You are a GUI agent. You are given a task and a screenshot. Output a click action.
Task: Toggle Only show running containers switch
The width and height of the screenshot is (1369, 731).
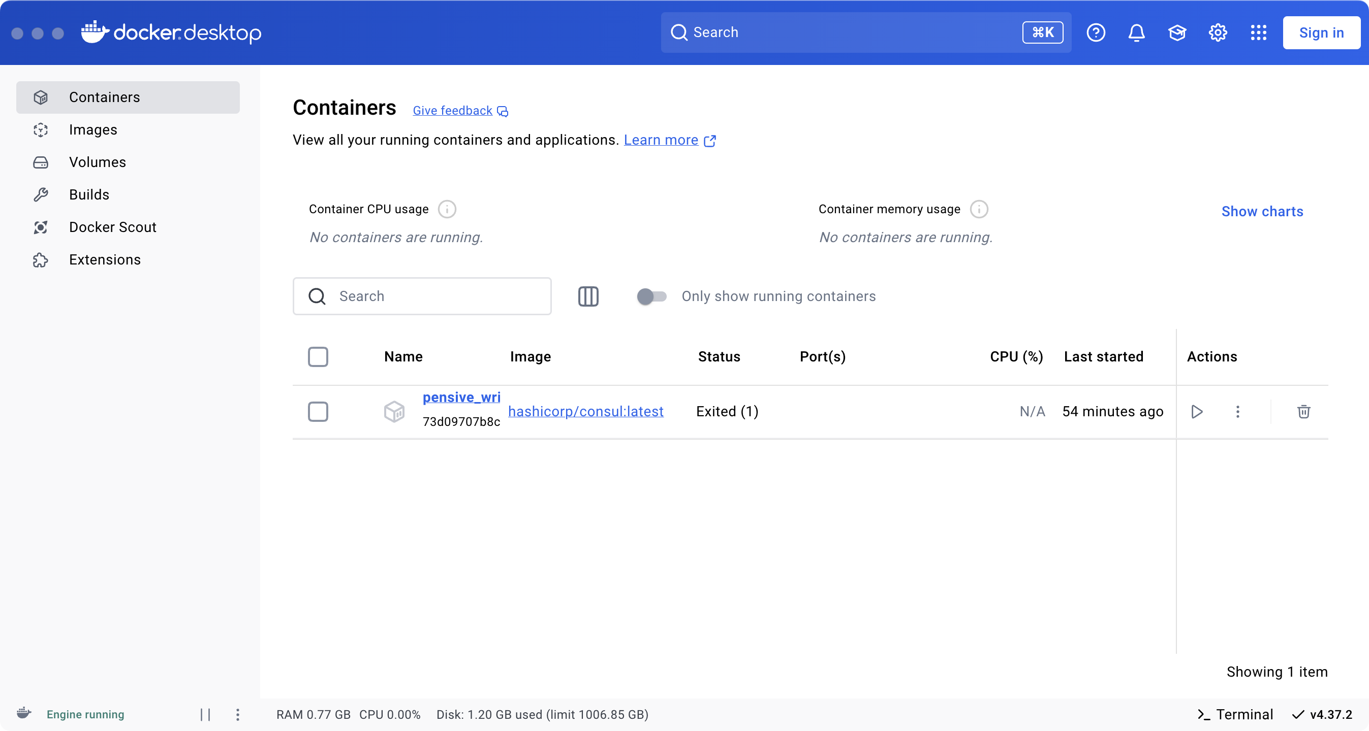[x=651, y=296]
